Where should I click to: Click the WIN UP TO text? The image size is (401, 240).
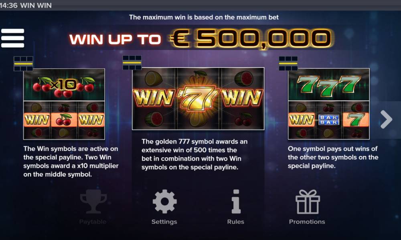tap(115, 40)
